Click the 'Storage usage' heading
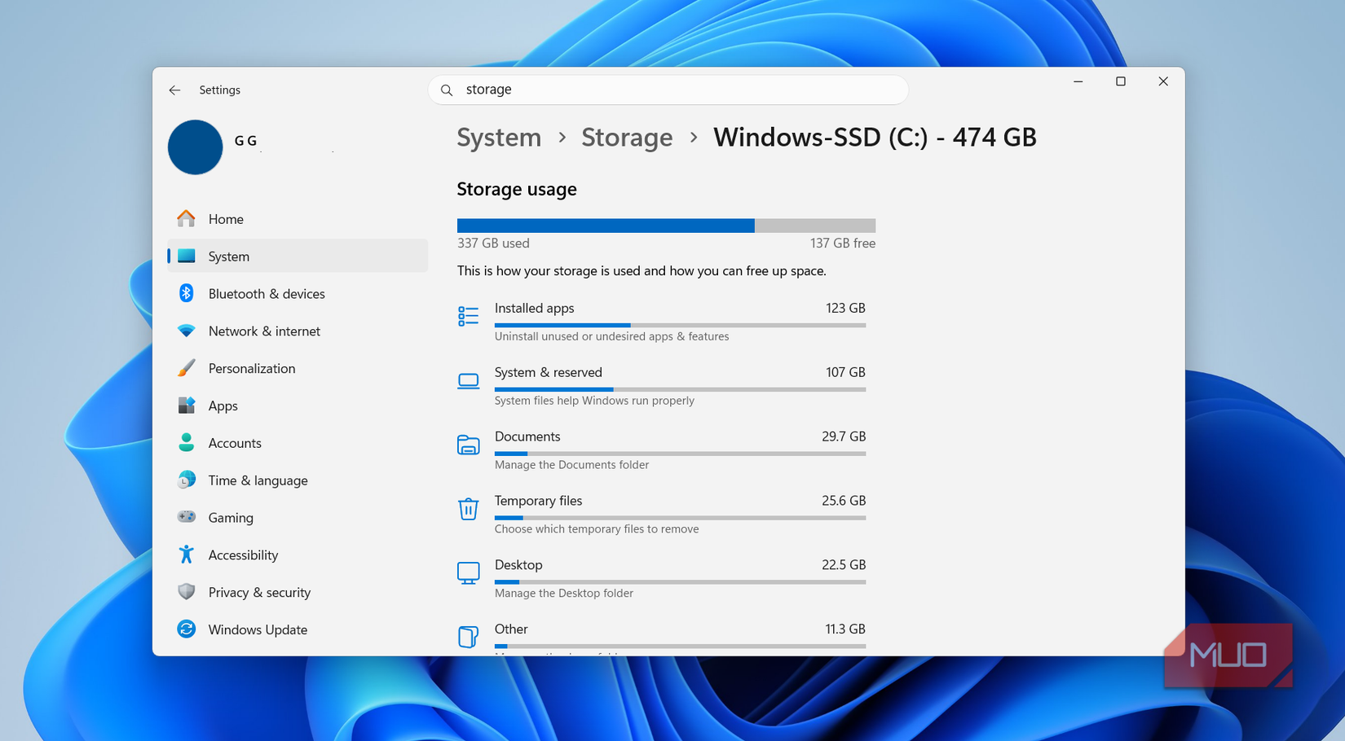 [x=517, y=190]
